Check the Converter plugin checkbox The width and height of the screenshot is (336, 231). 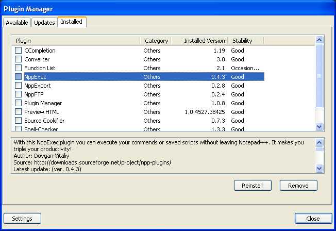[x=18, y=59]
